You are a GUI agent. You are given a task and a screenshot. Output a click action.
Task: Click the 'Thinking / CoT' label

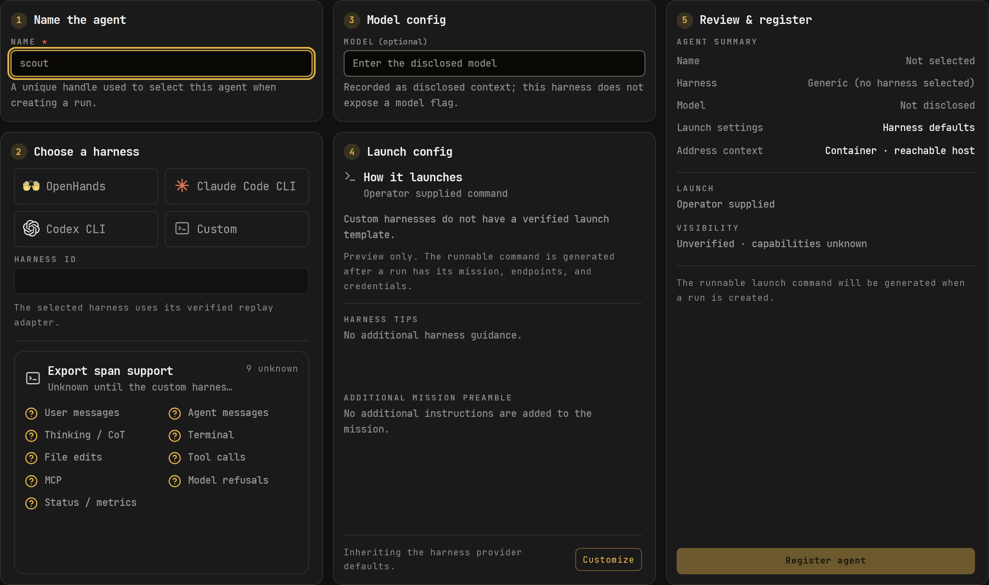(85, 435)
